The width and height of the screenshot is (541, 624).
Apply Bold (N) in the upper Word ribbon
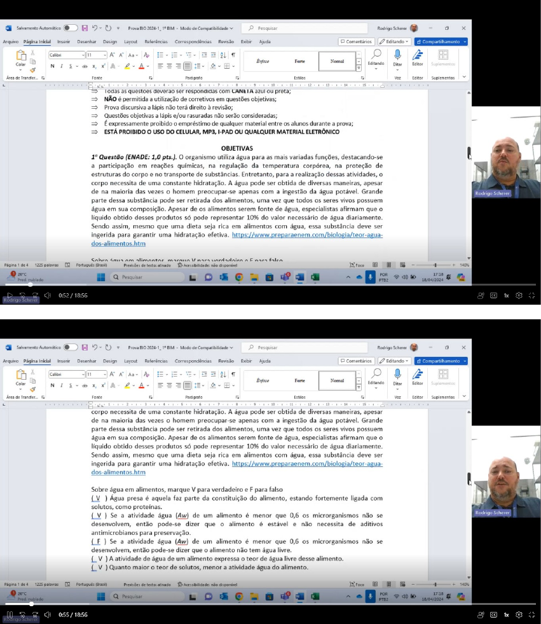click(x=53, y=66)
